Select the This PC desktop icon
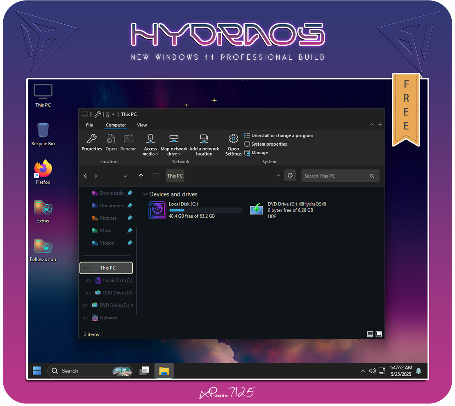Image resolution: width=455 pixels, height=406 pixels. pyautogui.click(x=43, y=96)
